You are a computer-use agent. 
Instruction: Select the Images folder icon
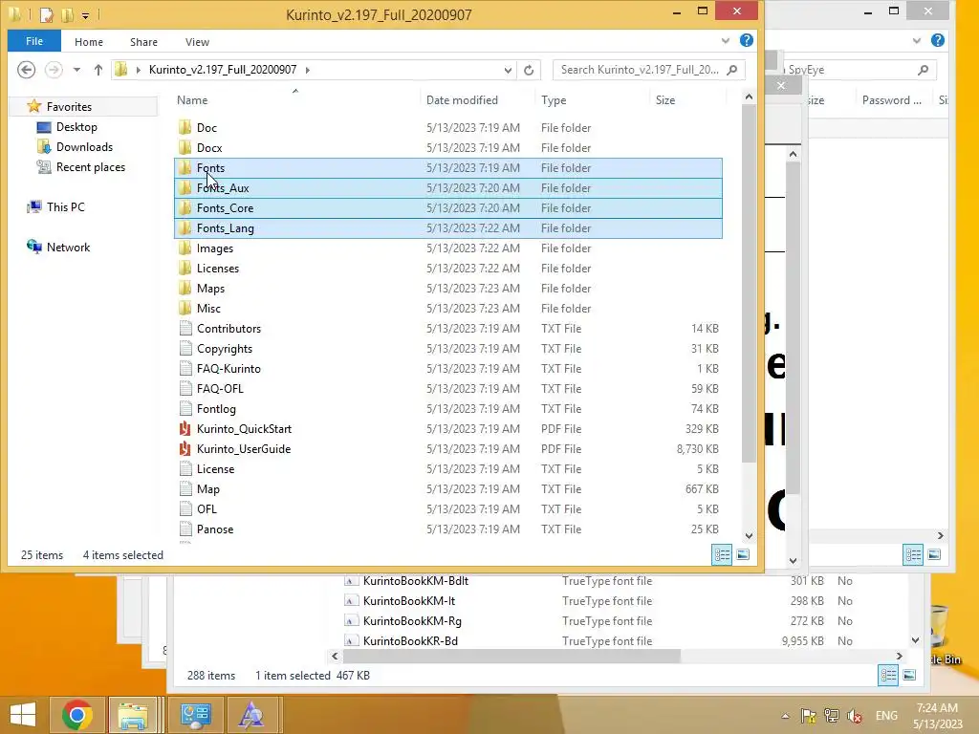coord(185,248)
